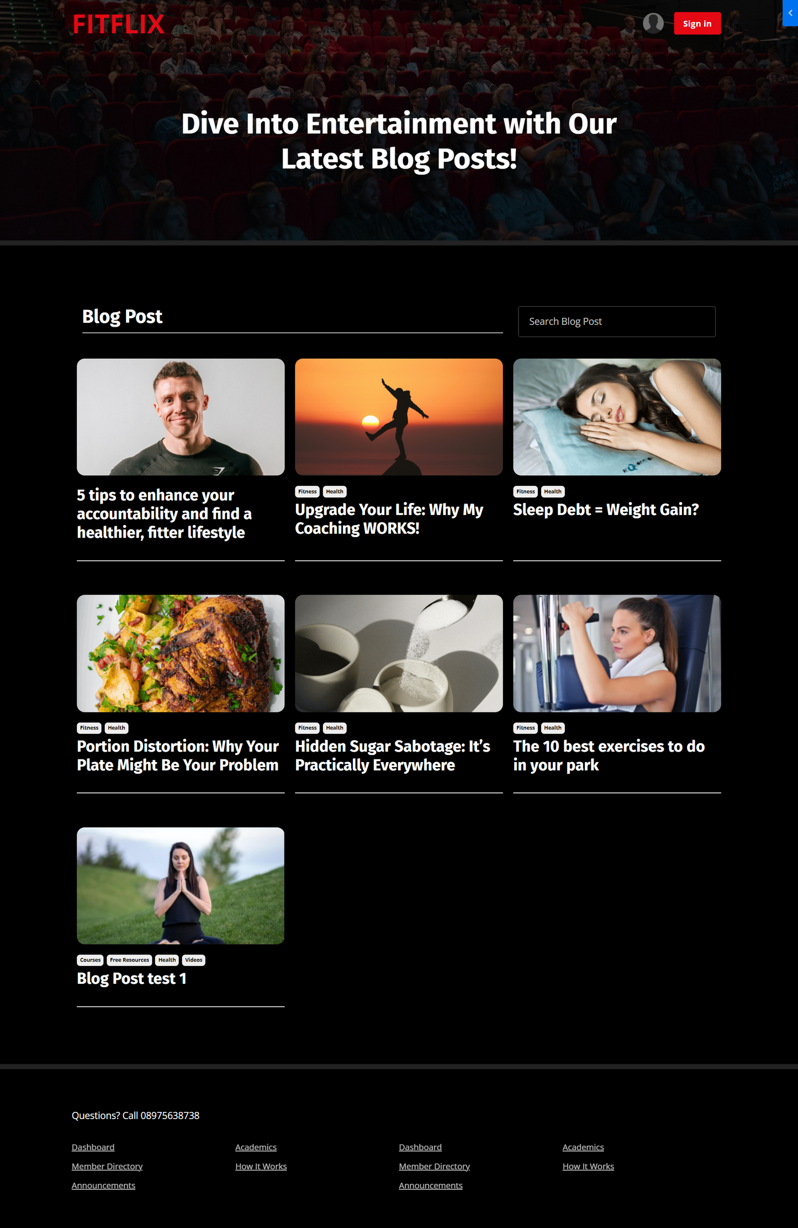The width and height of the screenshot is (798, 1228).
Task: Open the roasted chicken plate thumbnail
Action: 181,653
